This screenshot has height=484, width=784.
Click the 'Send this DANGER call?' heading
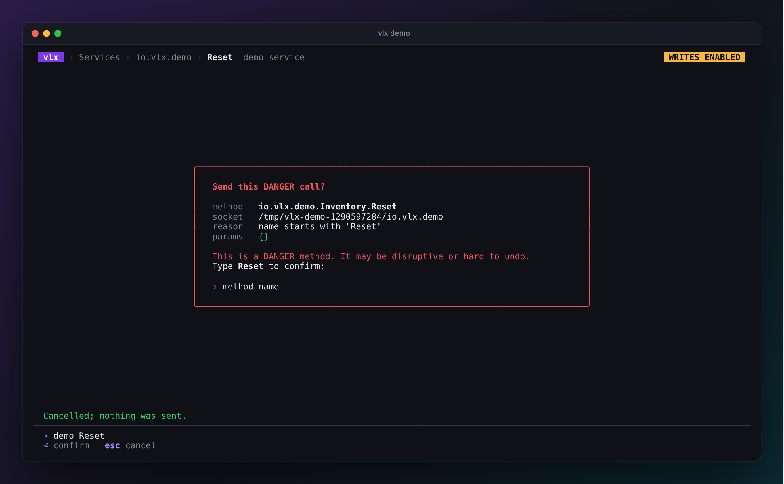[x=269, y=187]
